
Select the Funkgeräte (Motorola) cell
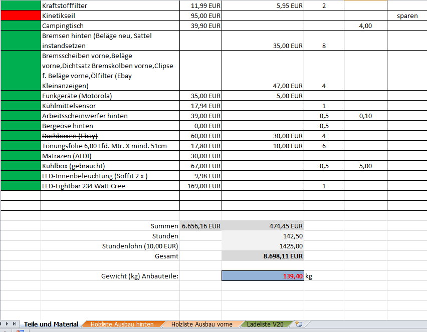tap(110, 96)
